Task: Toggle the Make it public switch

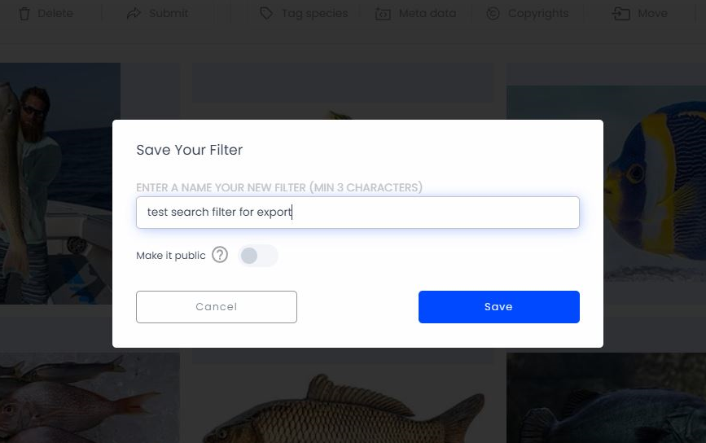Action: [258, 256]
